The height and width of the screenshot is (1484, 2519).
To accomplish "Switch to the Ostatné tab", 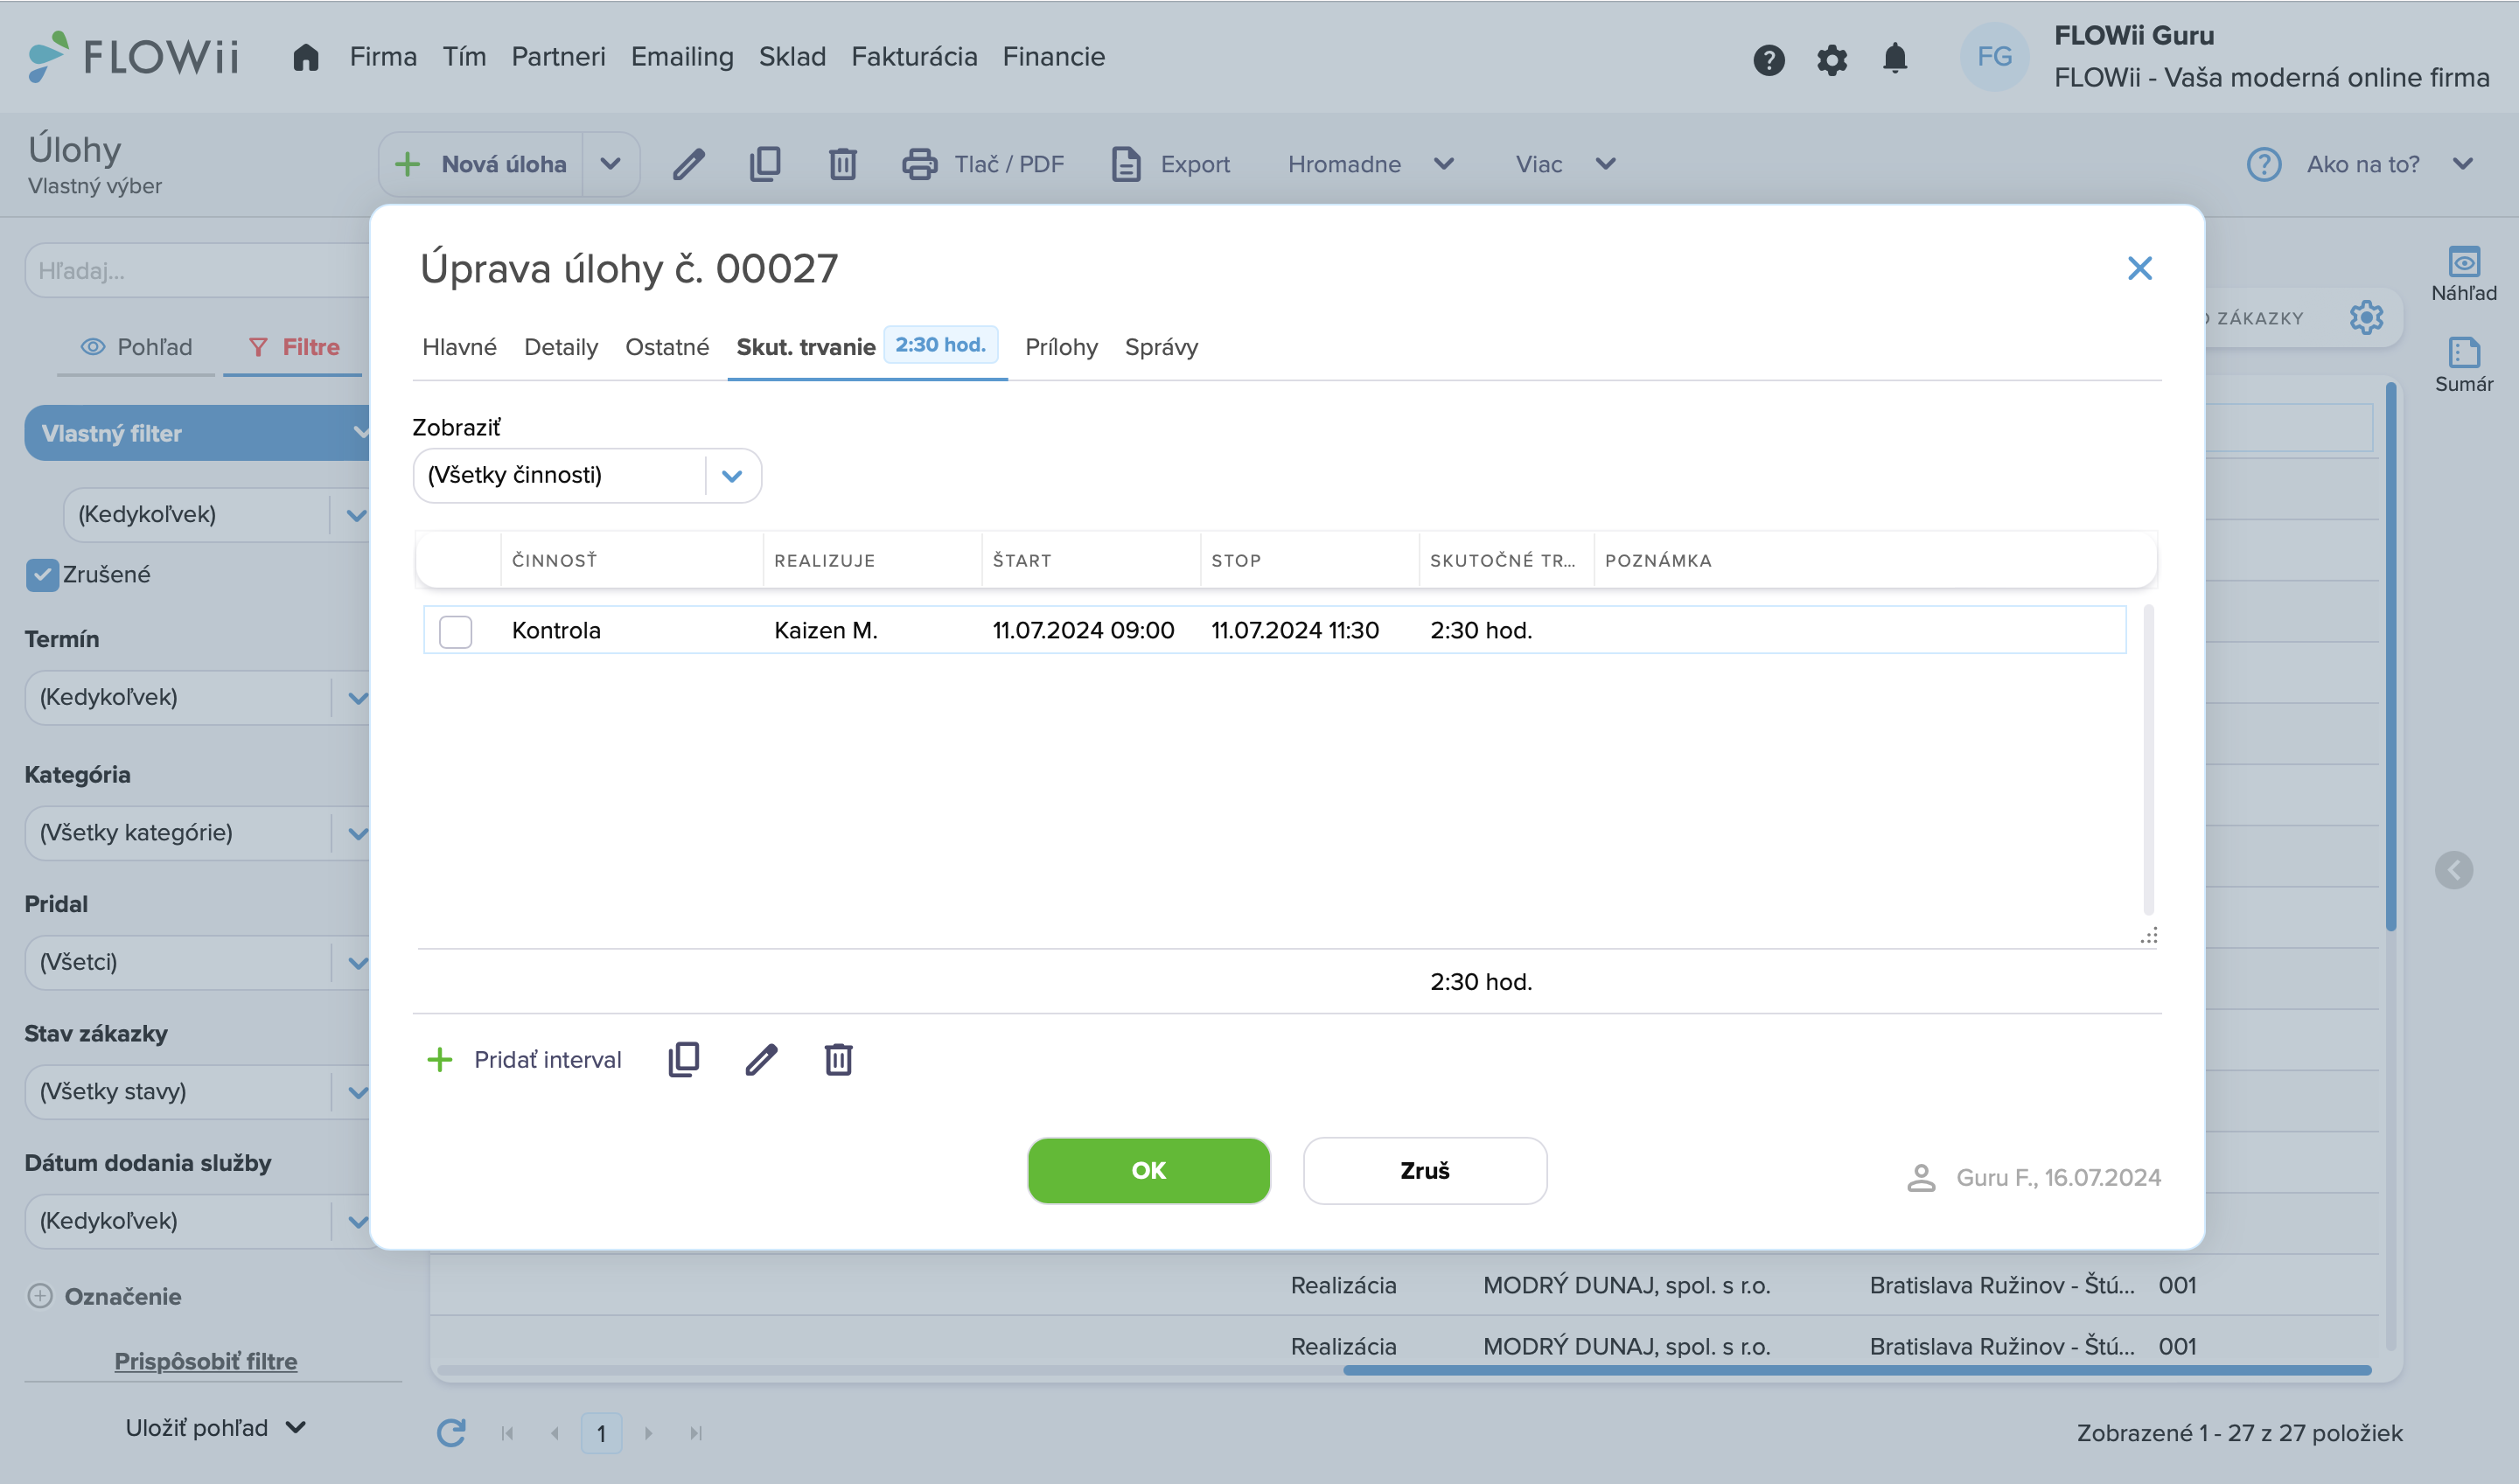I will point(667,347).
